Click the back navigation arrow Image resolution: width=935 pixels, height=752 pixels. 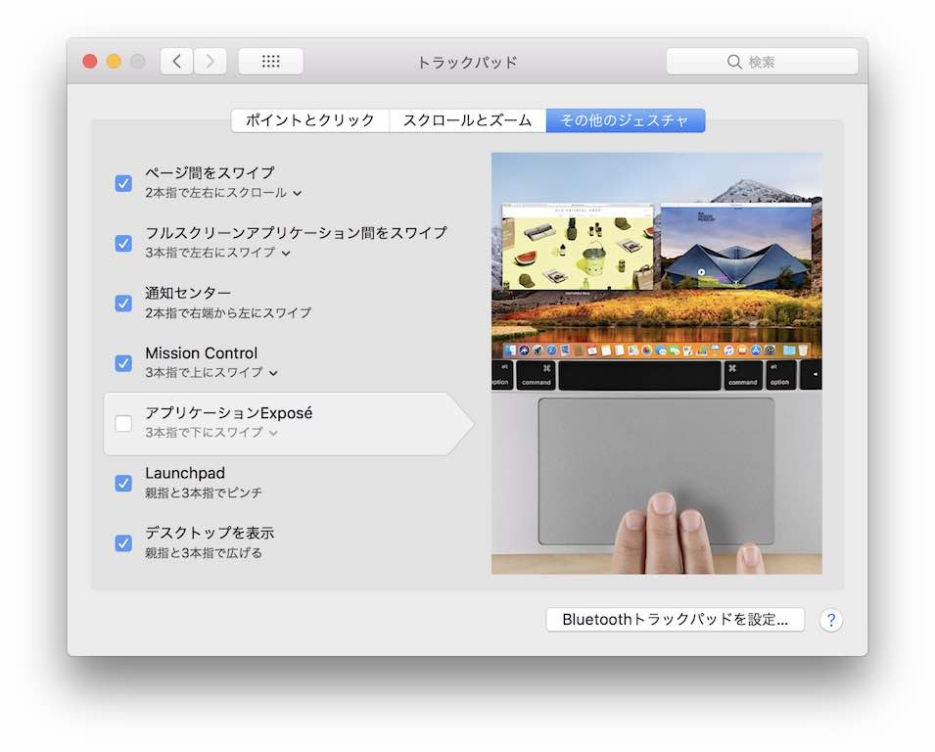[176, 60]
